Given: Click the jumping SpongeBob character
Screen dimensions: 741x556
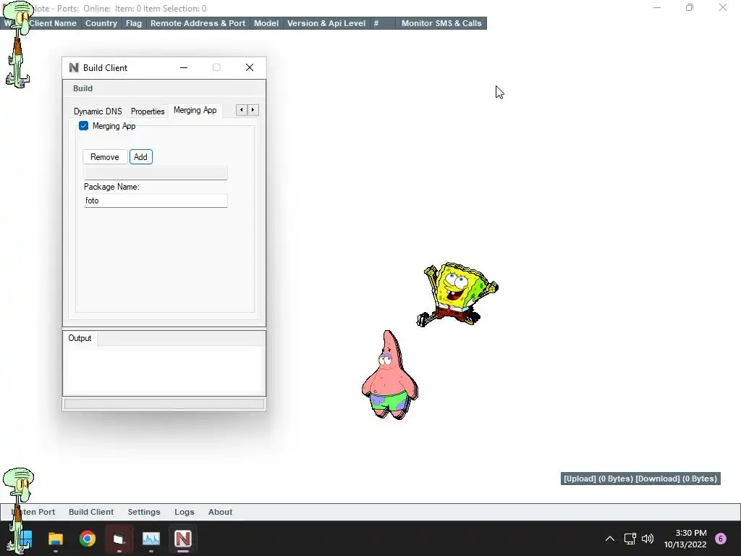Looking at the screenshot, I should 457,294.
